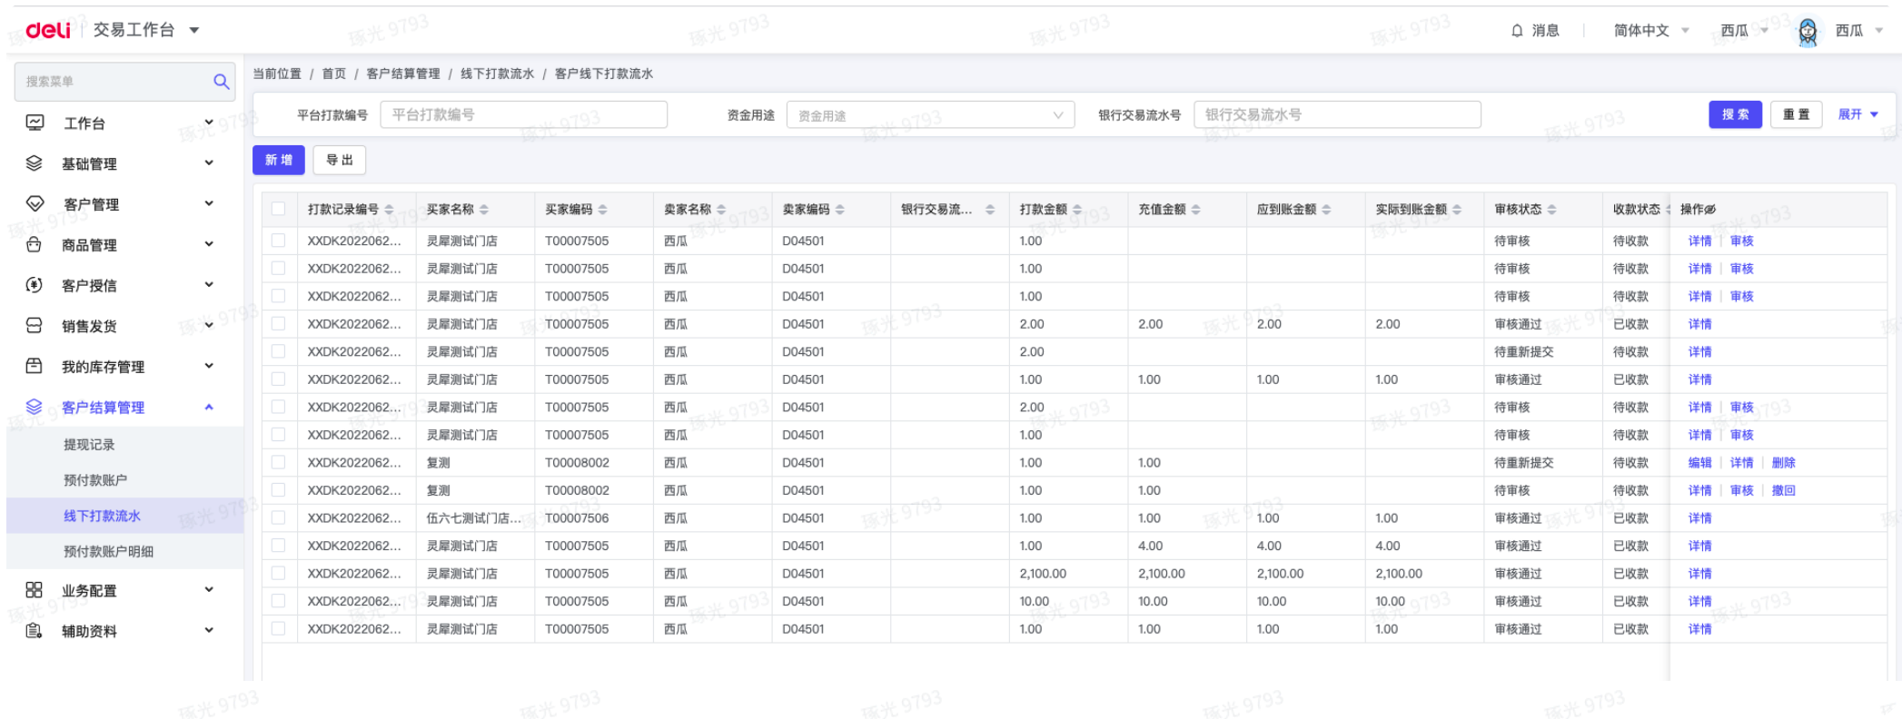Image resolution: width=1902 pixels, height=719 pixels.
Task: Click sort icon on 打款金额 column
Action: coord(1077,210)
